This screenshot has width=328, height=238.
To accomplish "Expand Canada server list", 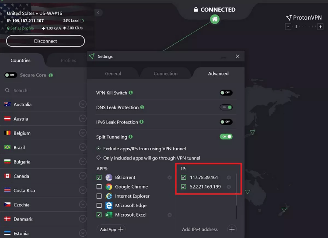I will point(83,176).
